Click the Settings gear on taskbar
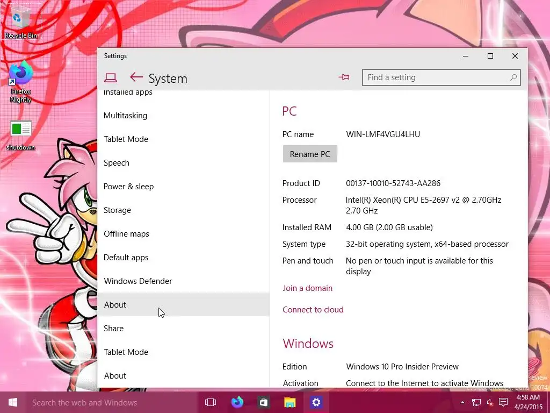The width and height of the screenshot is (550, 413). pyautogui.click(x=316, y=402)
